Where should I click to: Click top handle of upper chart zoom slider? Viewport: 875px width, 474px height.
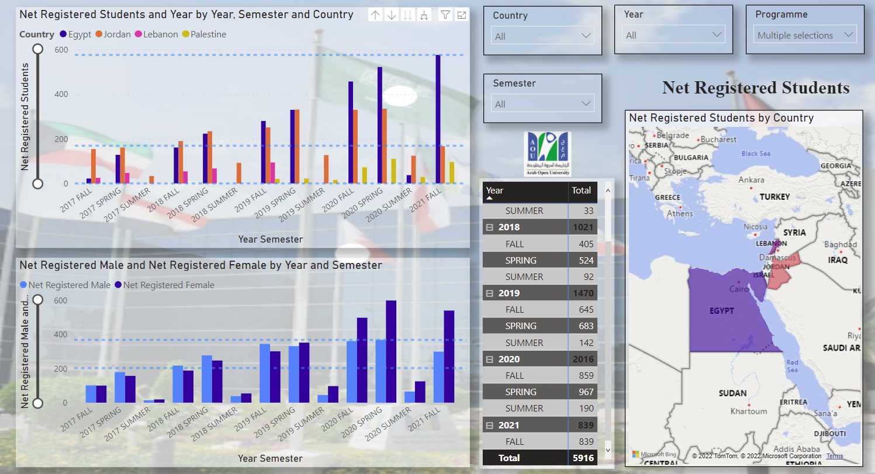pyautogui.click(x=38, y=49)
